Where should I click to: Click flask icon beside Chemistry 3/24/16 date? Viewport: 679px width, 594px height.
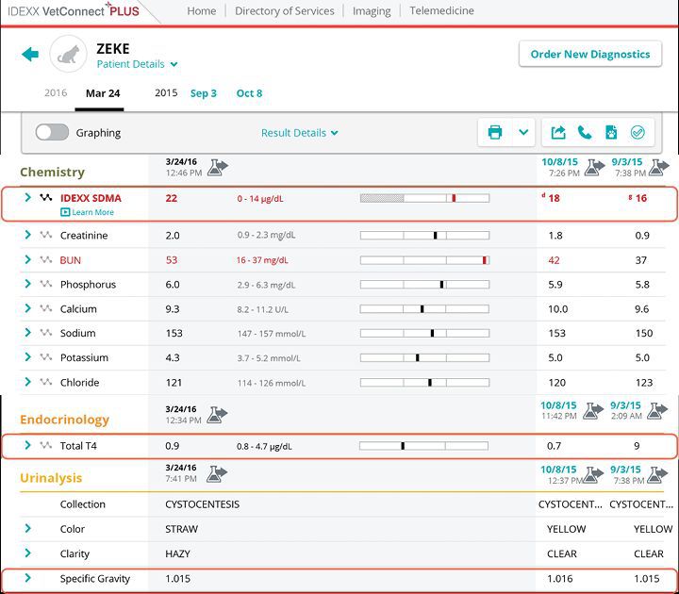pyautogui.click(x=218, y=167)
